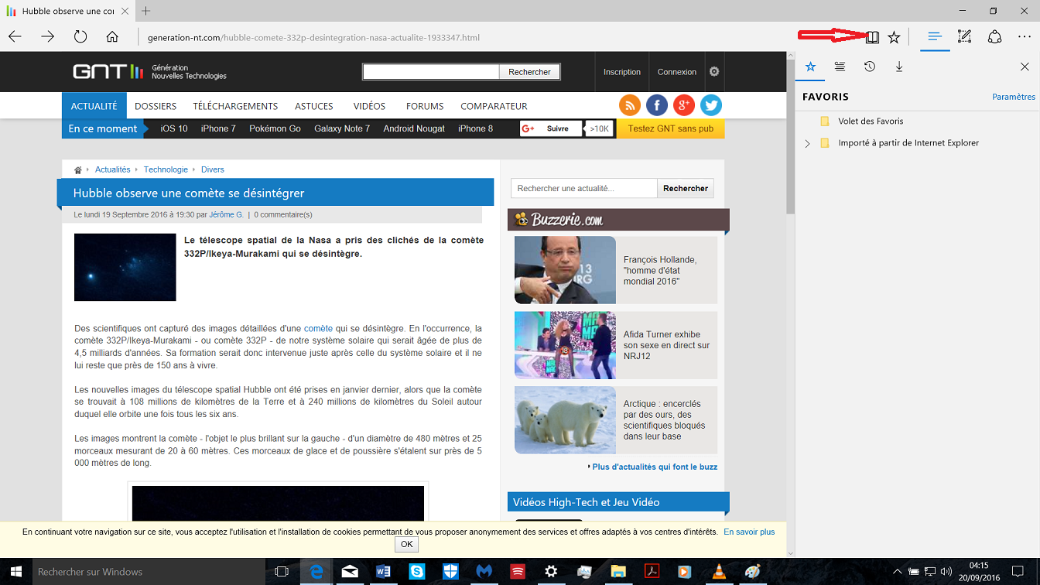The image size is (1040, 585).
Task: Go back to previous page
Action: point(15,36)
